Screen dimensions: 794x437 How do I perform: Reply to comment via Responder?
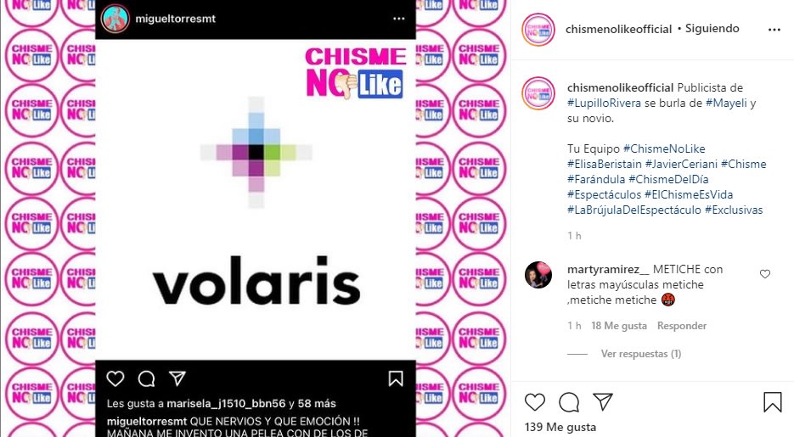pyautogui.click(x=682, y=326)
